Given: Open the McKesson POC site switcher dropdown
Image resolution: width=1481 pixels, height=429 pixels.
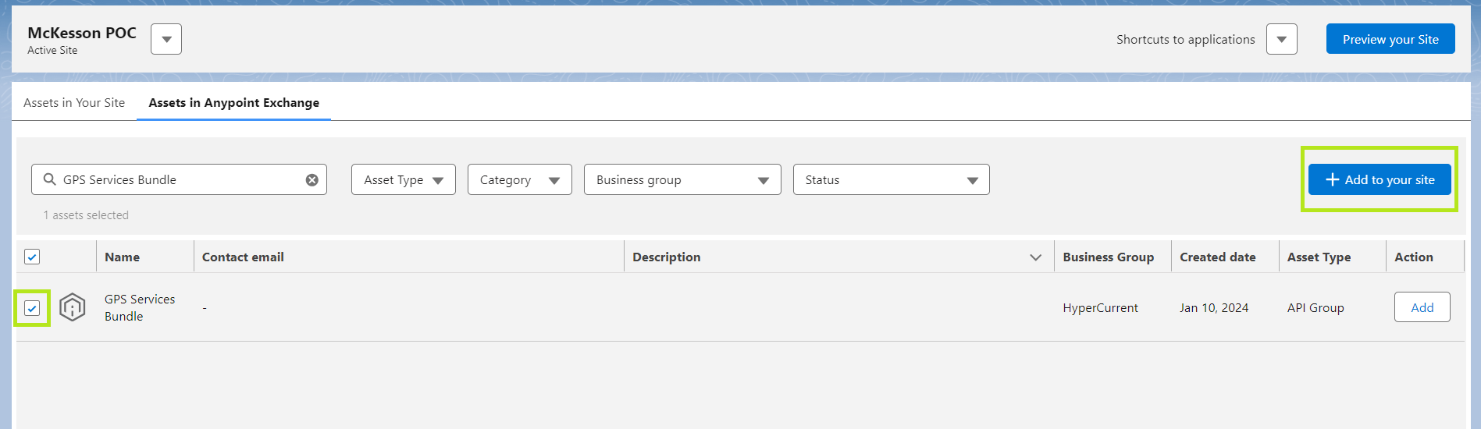Looking at the screenshot, I should (x=166, y=39).
